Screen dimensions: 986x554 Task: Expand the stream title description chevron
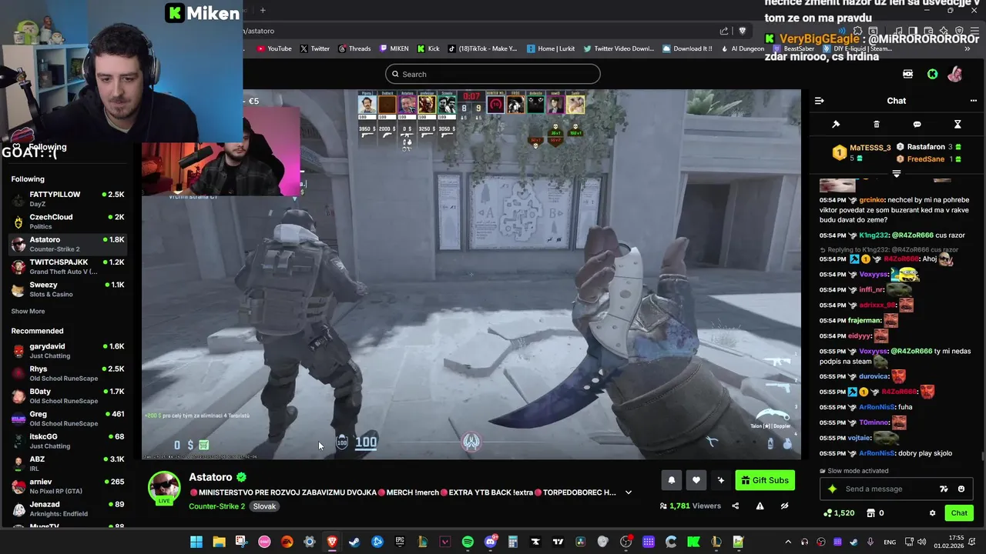click(x=629, y=492)
